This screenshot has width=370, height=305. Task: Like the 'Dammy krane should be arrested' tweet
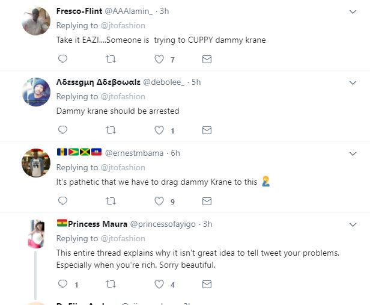[159, 130]
